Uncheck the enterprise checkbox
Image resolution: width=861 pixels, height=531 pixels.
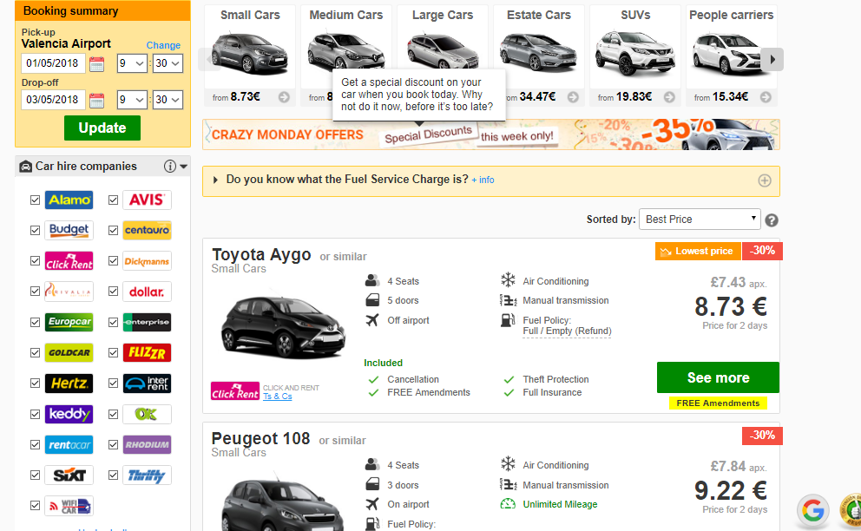(x=113, y=323)
